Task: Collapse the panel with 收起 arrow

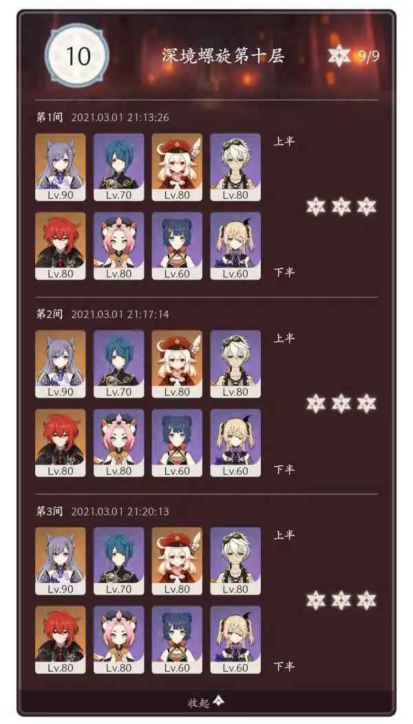Action: [219, 701]
